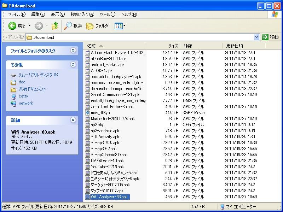Click the Forward arrow toolbar icon
Image resolution: width=283 pixels, height=212 pixels.
click(39, 26)
